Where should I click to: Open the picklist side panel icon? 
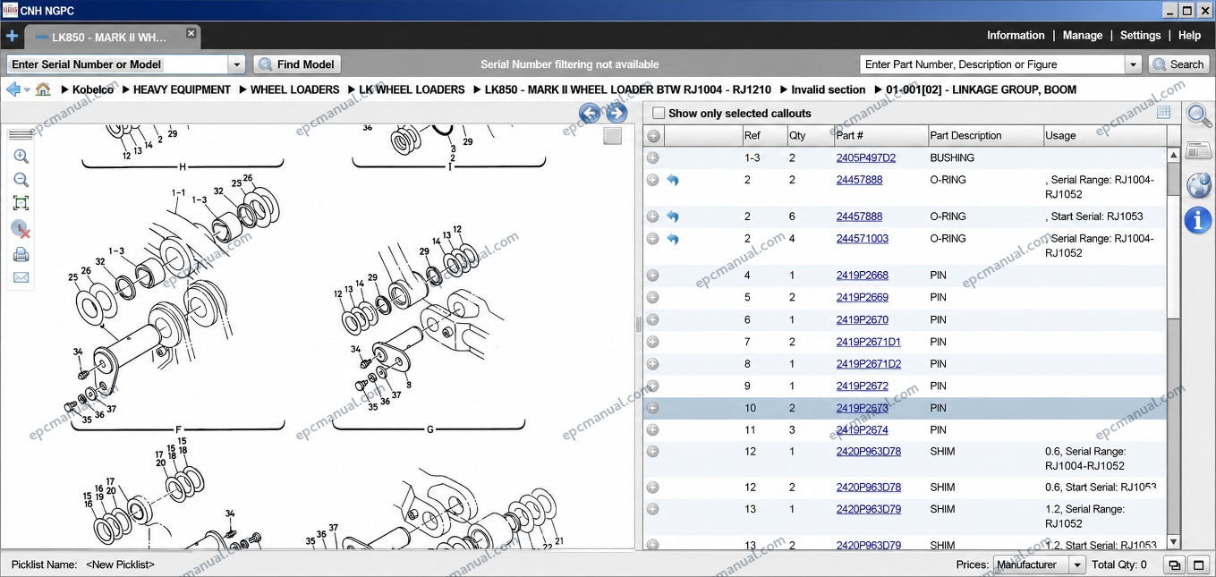(1198, 149)
